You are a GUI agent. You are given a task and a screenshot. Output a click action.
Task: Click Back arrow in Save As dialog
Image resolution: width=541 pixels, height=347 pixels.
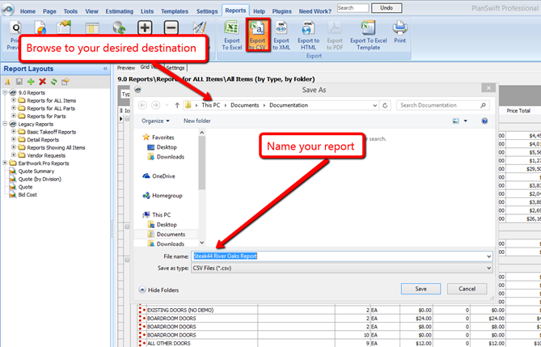coord(142,105)
